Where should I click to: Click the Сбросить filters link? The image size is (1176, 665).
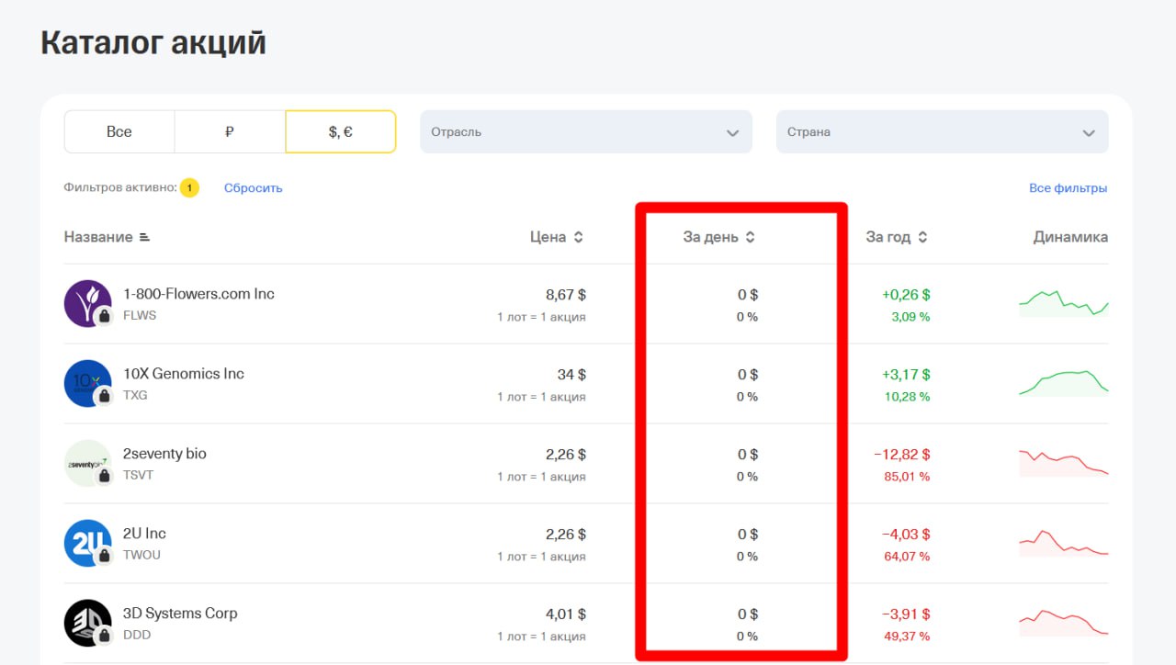254,188
